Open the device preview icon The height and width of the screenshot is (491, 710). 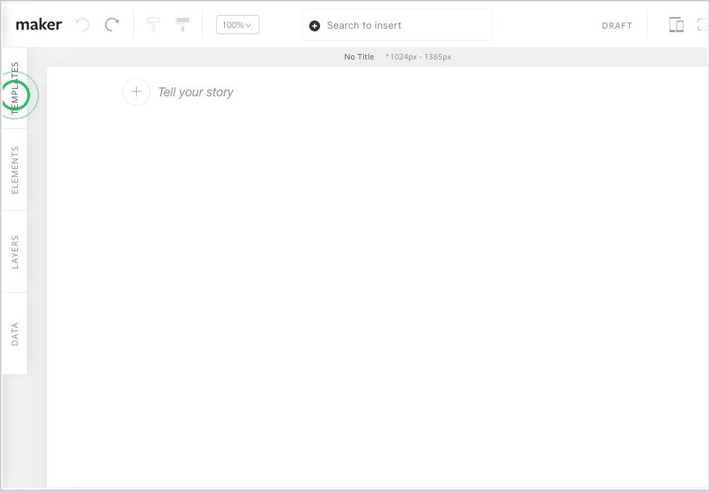click(676, 25)
